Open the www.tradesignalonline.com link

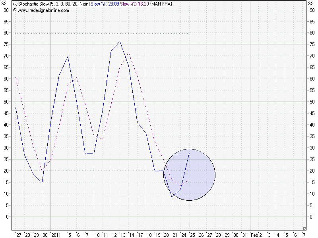[43, 10]
